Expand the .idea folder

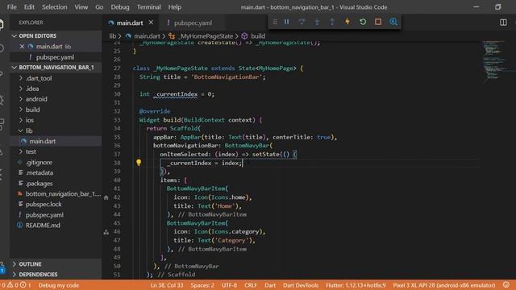coord(56,89)
